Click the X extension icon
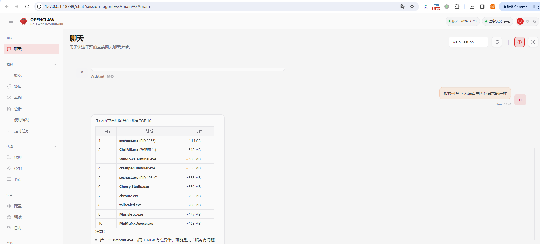 pos(426,7)
